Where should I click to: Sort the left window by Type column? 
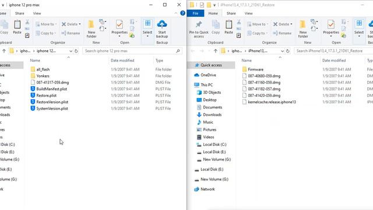point(159,61)
